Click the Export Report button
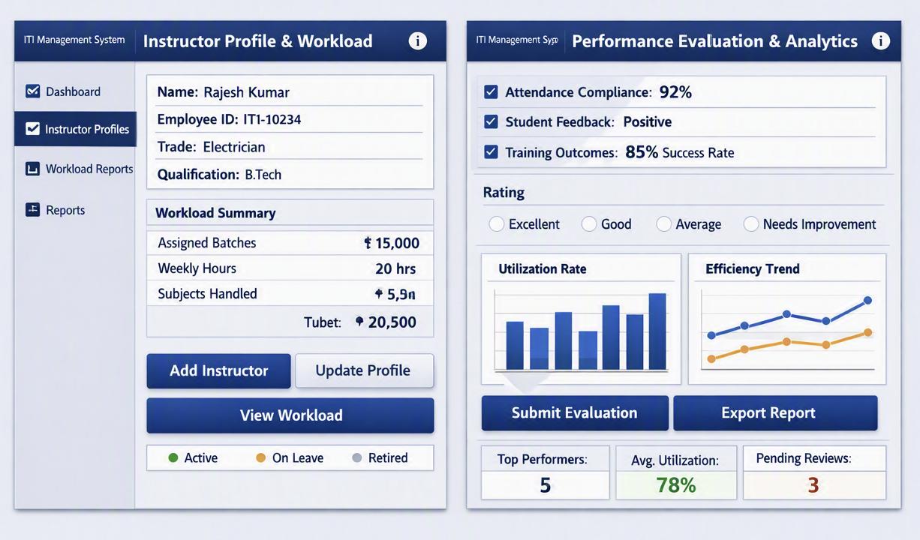 click(x=775, y=413)
